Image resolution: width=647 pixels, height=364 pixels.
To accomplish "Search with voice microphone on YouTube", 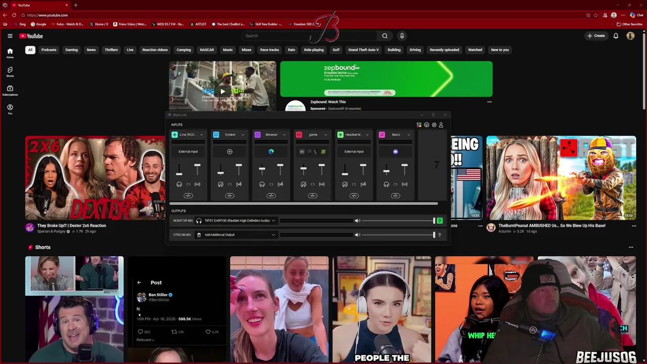I will (402, 36).
